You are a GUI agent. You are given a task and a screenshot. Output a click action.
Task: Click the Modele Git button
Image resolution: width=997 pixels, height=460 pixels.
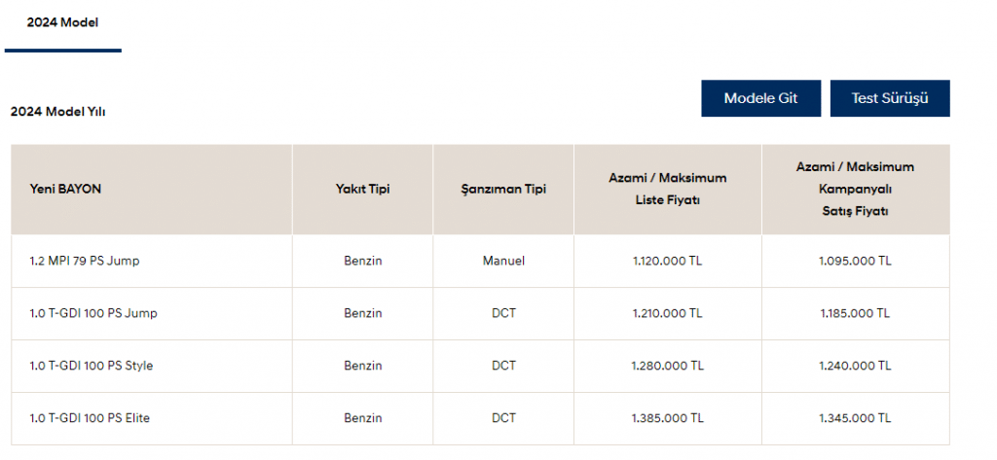coord(760,98)
